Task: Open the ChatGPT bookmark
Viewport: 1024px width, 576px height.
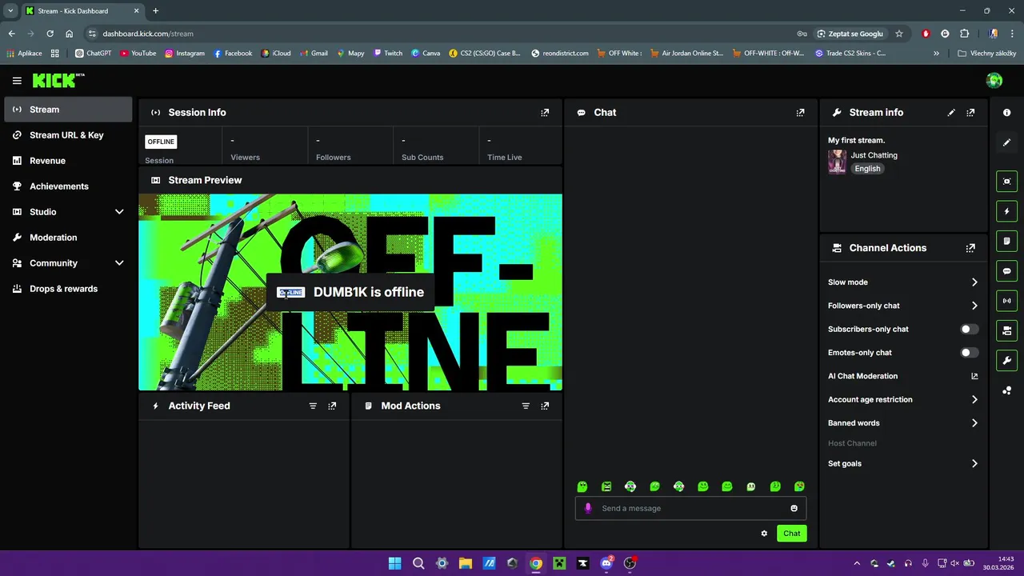Action: click(x=93, y=54)
